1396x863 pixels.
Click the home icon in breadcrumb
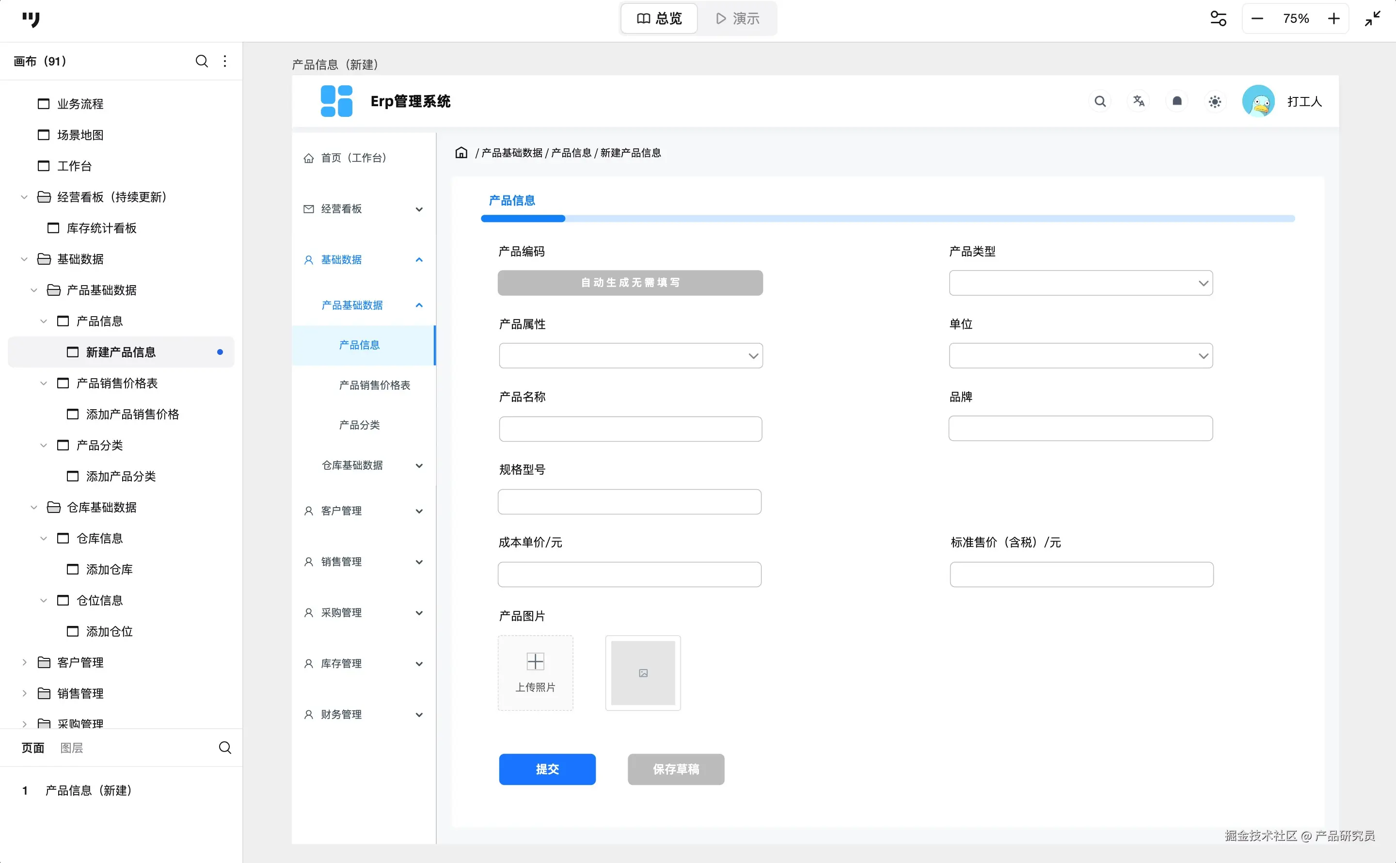pyautogui.click(x=461, y=153)
